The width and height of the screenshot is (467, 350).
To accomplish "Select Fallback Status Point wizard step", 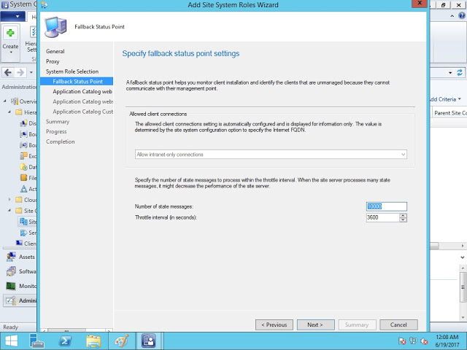I will click(x=77, y=82).
